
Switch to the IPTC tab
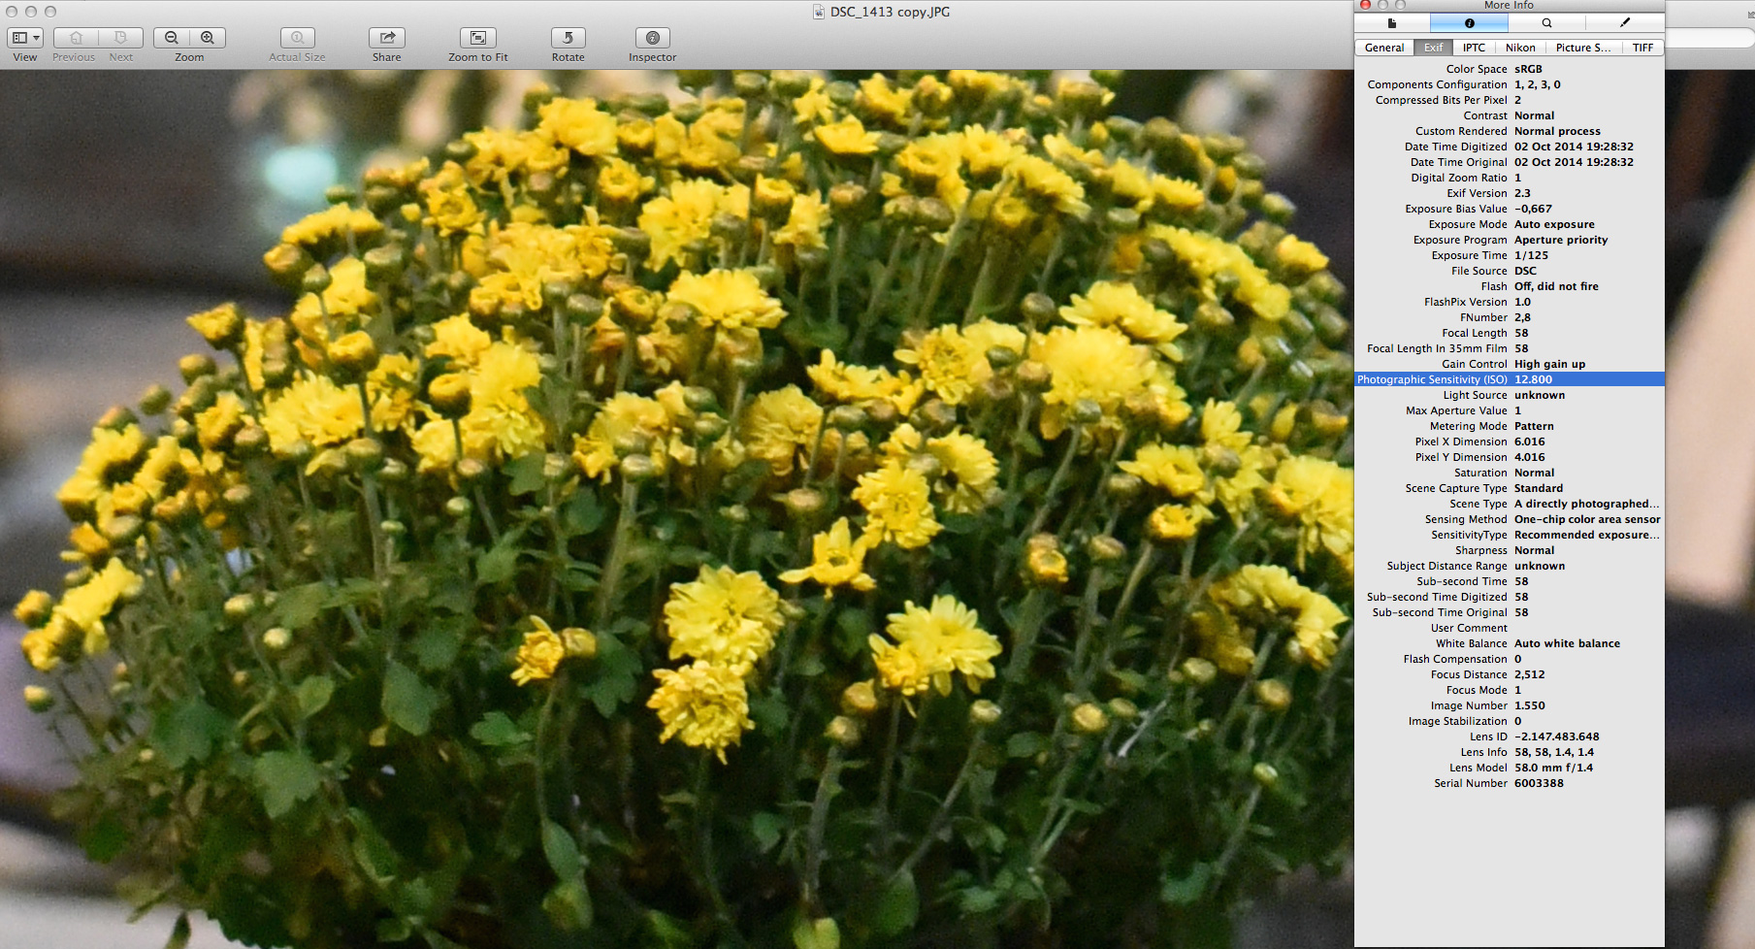(1474, 48)
